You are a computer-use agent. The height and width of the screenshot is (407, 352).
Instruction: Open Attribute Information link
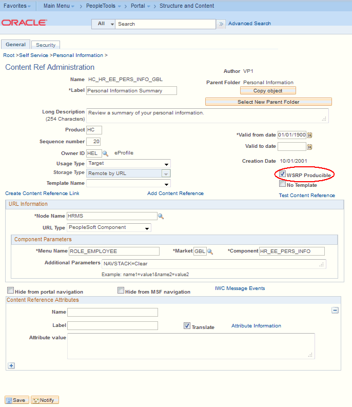click(x=256, y=326)
